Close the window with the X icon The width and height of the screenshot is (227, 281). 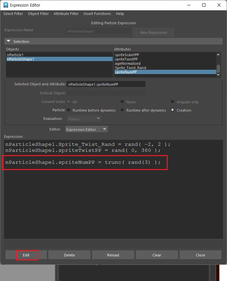(x=219, y=5)
